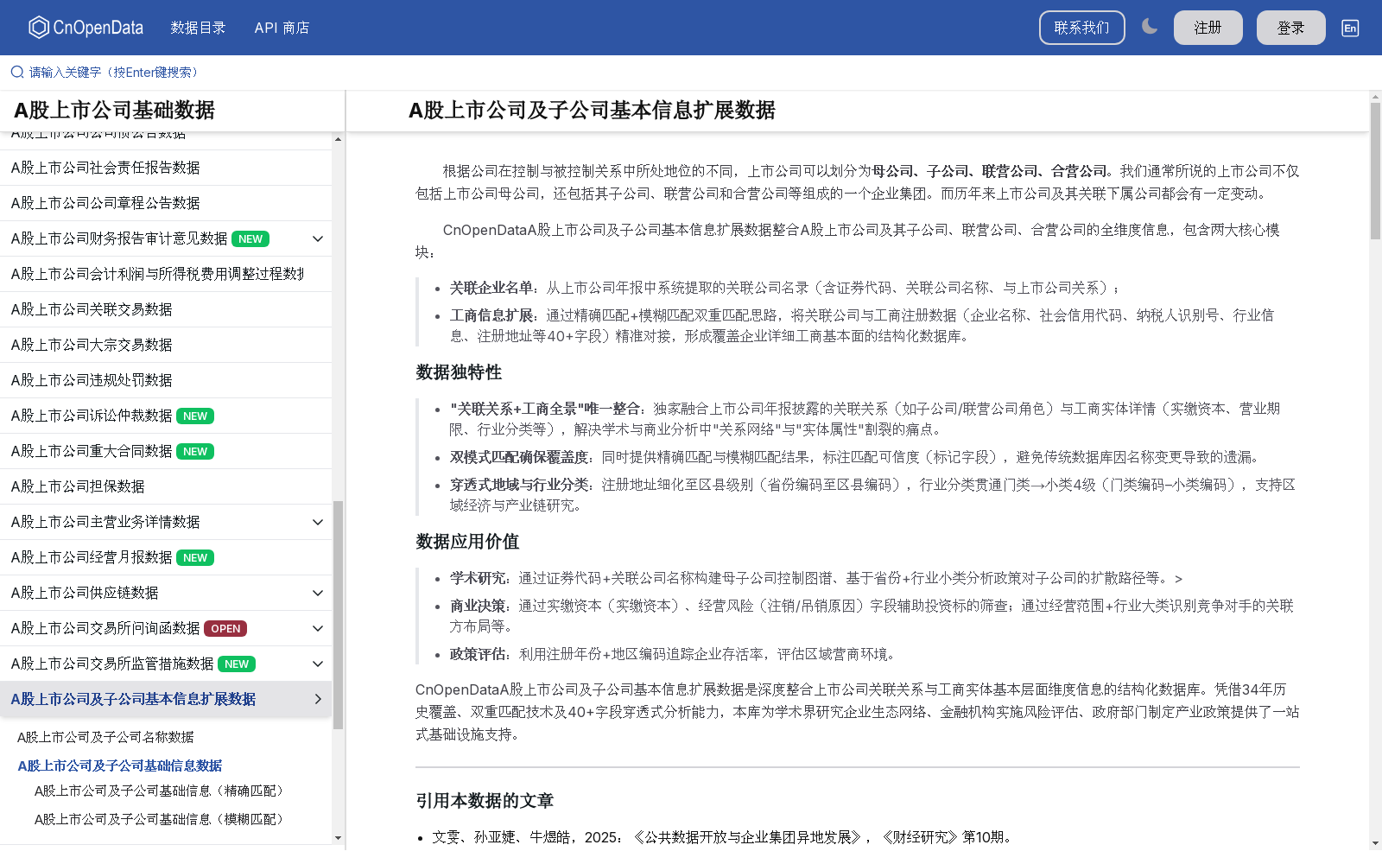1382x864 pixels.
Task: Click the NEW badge on 诉讼仲裁数据
Action: coord(195,416)
